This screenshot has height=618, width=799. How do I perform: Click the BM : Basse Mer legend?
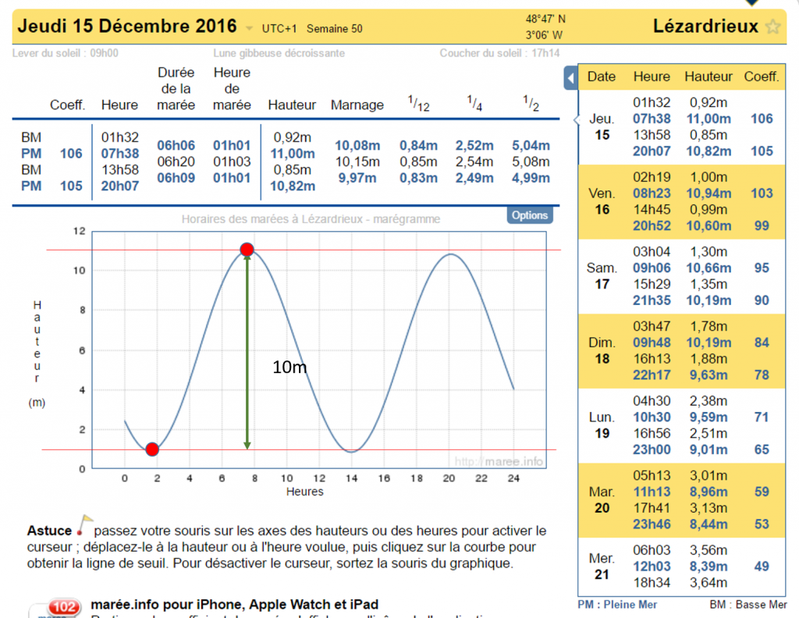point(748,605)
